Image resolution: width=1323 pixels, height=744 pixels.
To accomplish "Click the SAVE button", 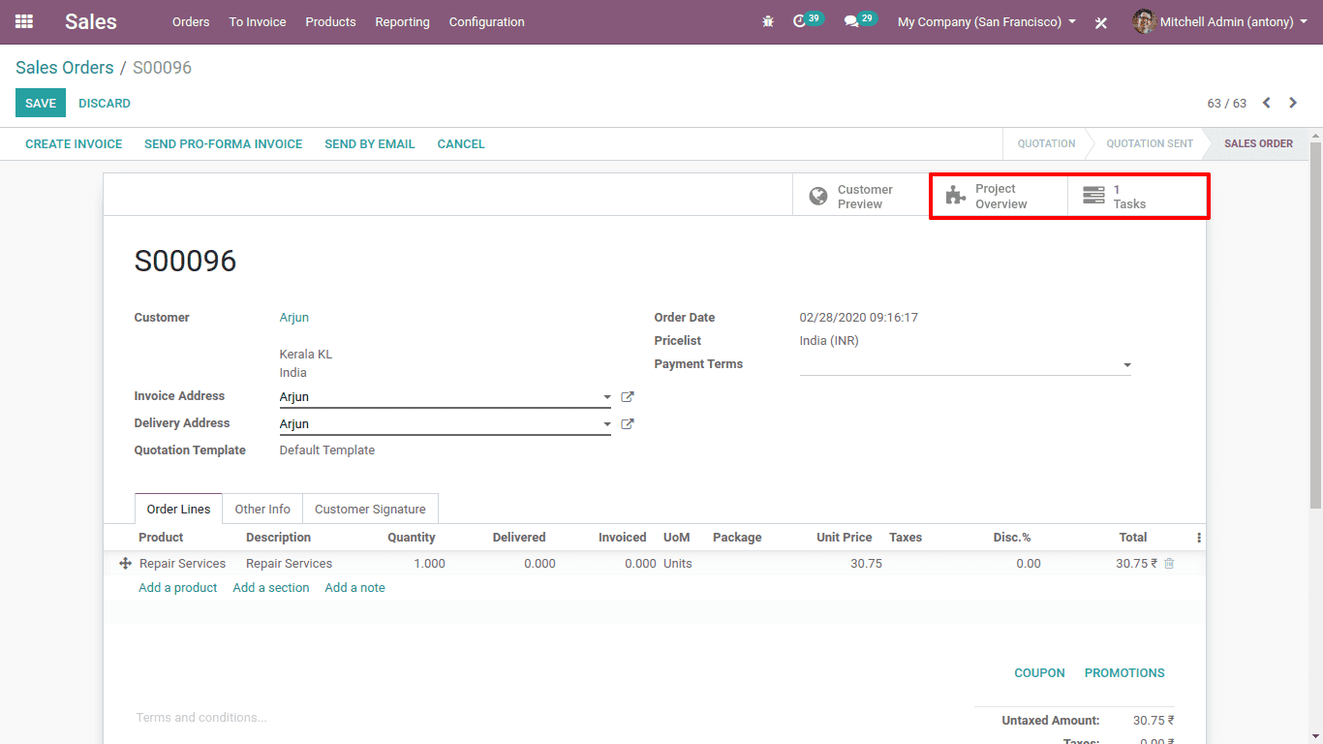I will 41,103.
